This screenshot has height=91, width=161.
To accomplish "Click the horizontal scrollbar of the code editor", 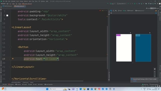I will [47, 81].
